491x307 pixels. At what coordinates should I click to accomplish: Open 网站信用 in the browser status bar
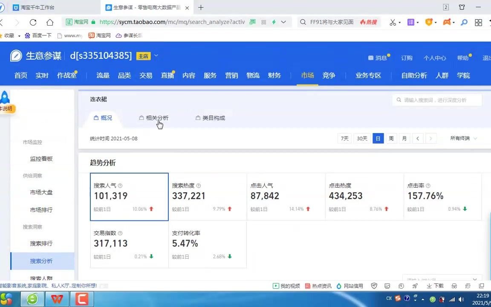point(353,286)
